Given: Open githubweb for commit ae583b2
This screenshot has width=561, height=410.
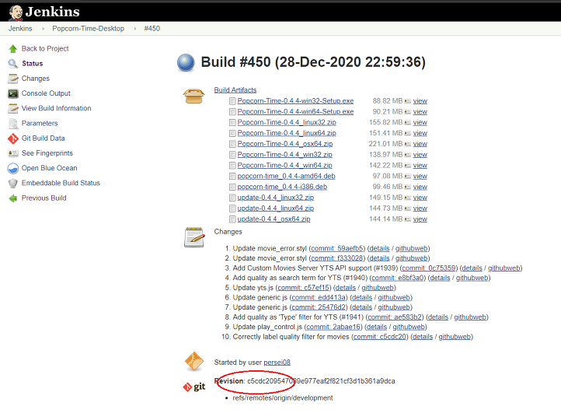Looking at the screenshot, I should (470, 317).
